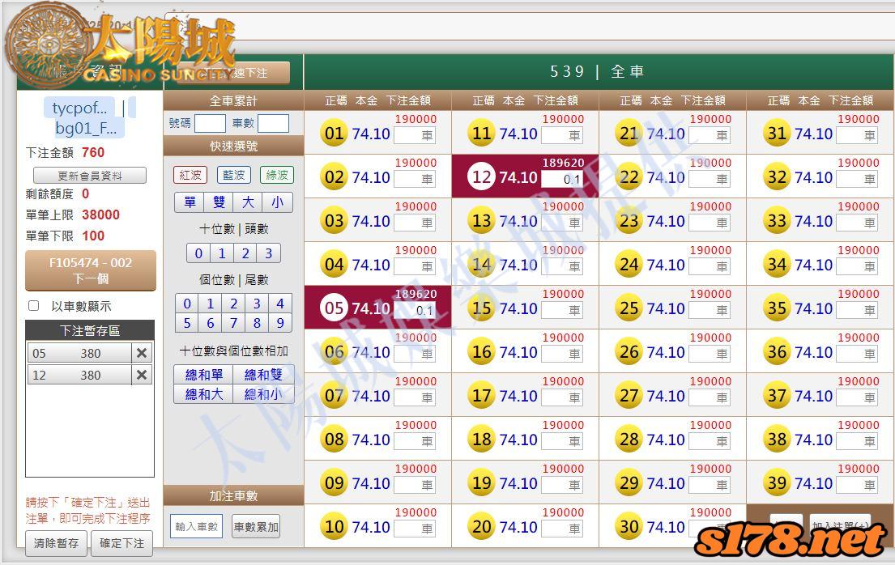Focus the bet amount field for number 38

[x=857, y=442]
